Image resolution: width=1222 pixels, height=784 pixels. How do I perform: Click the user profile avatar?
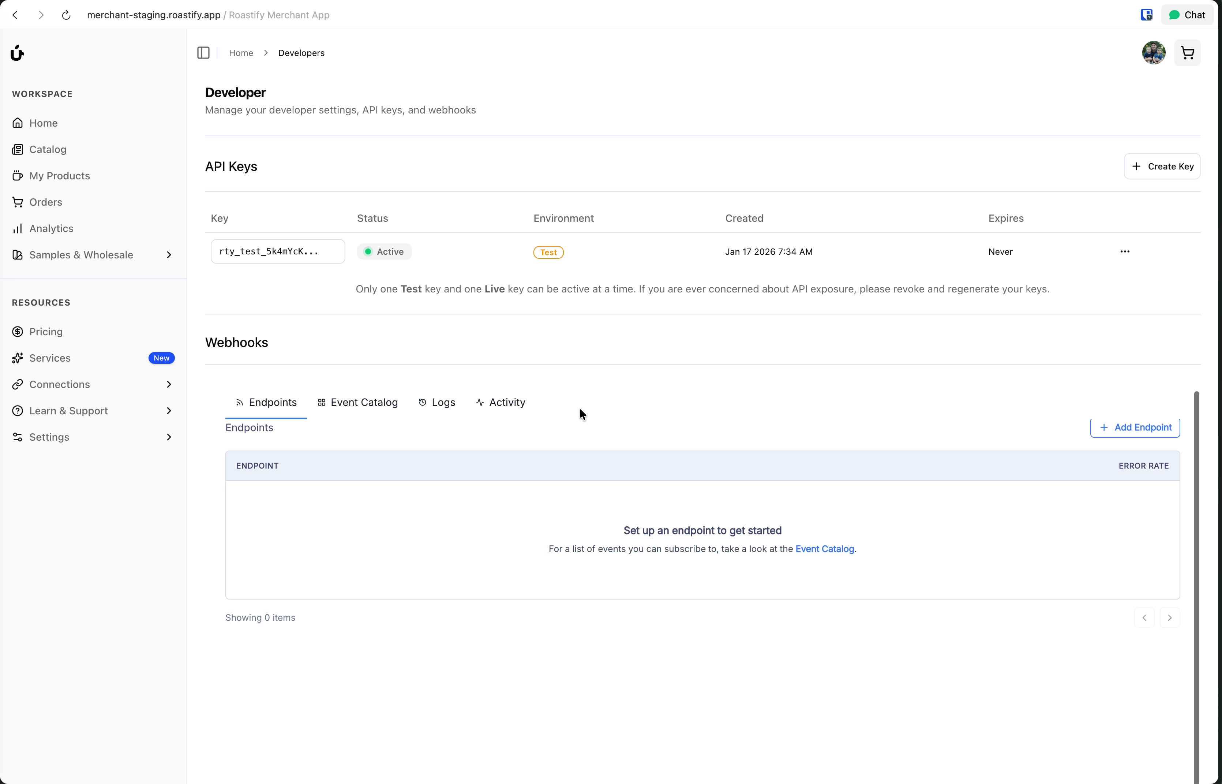pyautogui.click(x=1153, y=53)
